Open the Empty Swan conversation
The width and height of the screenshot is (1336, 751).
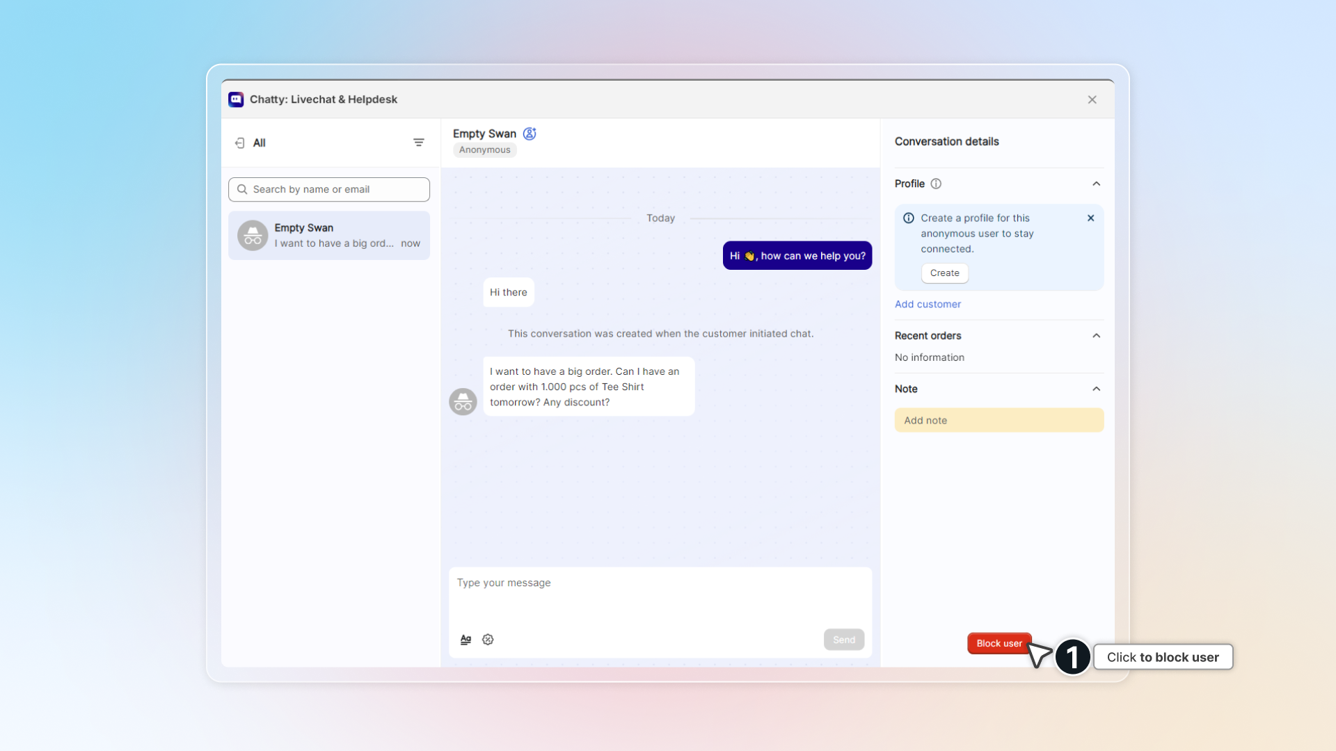point(329,236)
